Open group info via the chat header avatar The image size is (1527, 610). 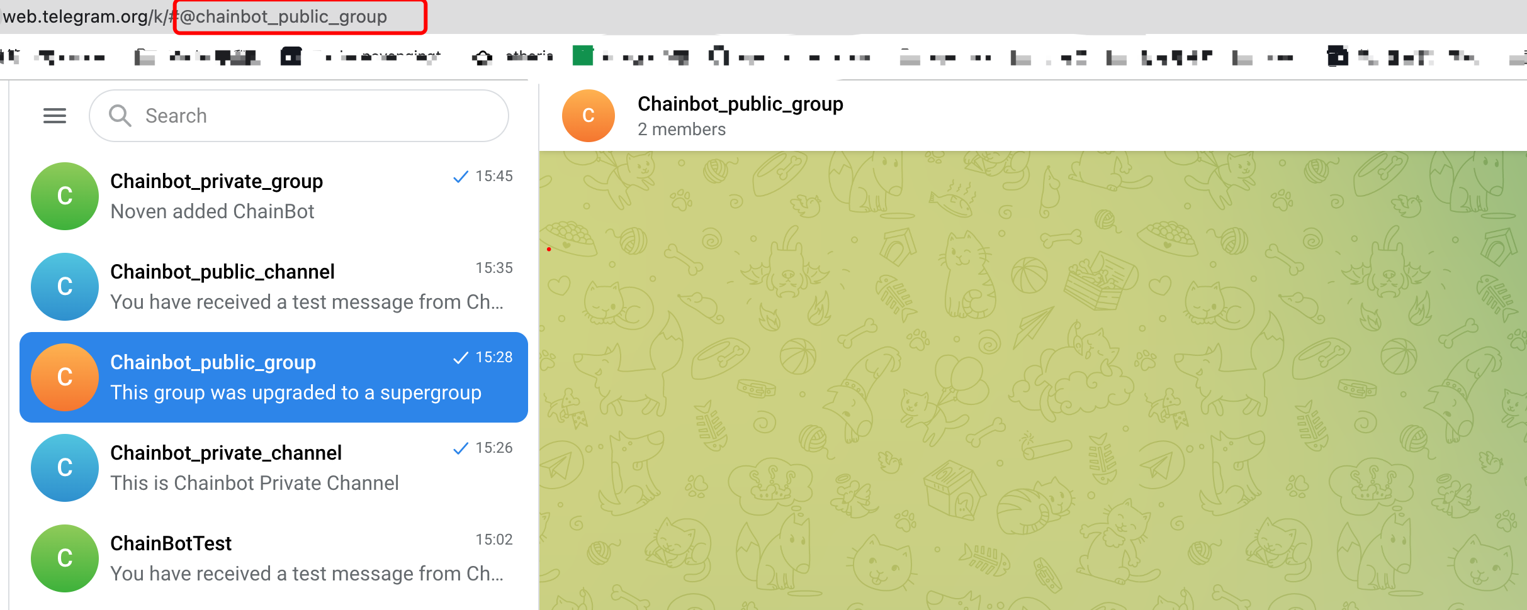(x=589, y=116)
